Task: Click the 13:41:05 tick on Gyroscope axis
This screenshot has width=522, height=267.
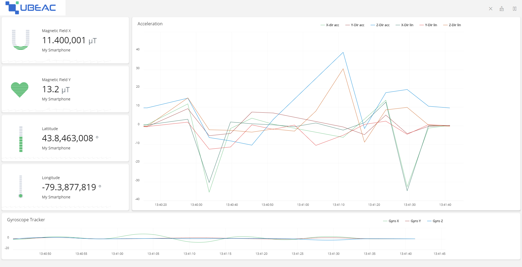Action: [x=153, y=254]
